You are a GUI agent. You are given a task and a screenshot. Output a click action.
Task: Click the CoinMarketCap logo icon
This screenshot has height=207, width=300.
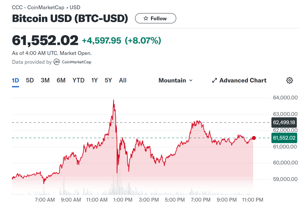[x=57, y=62]
